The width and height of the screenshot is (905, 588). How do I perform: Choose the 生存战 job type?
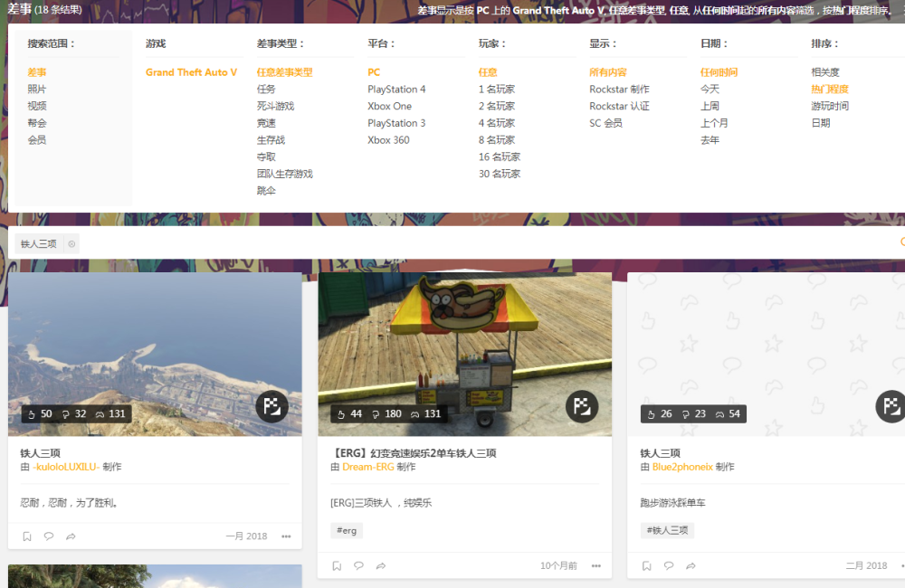(x=271, y=139)
